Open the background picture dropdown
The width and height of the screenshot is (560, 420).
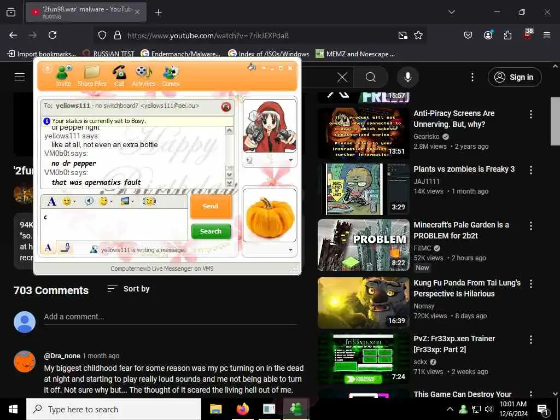(127, 201)
